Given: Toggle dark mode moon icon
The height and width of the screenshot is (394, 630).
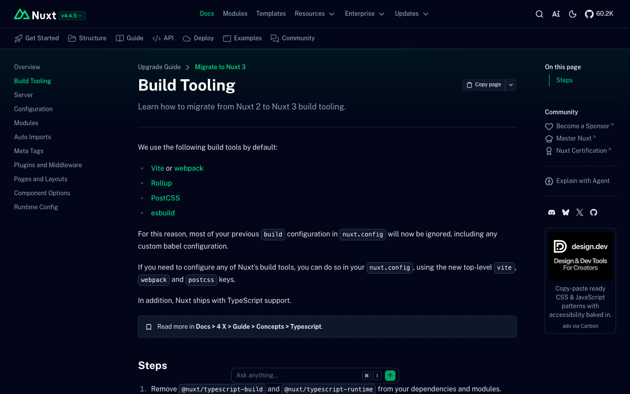Looking at the screenshot, I should (573, 14).
